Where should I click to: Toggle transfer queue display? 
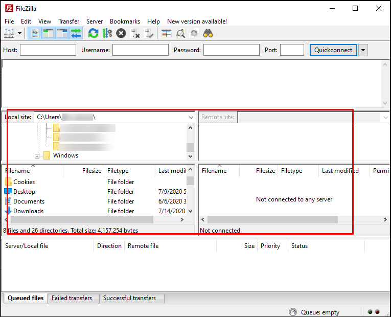(x=76, y=33)
